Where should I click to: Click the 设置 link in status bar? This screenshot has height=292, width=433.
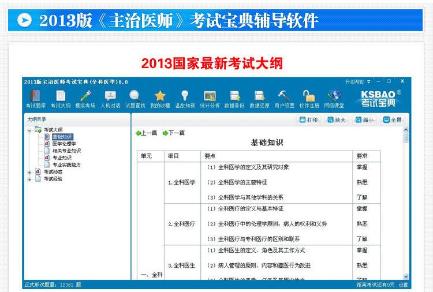(x=403, y=285)
